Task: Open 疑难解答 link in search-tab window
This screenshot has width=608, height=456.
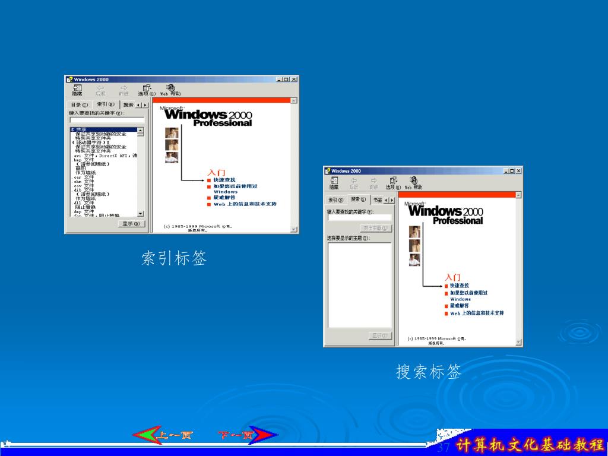Action: (460, 306)
